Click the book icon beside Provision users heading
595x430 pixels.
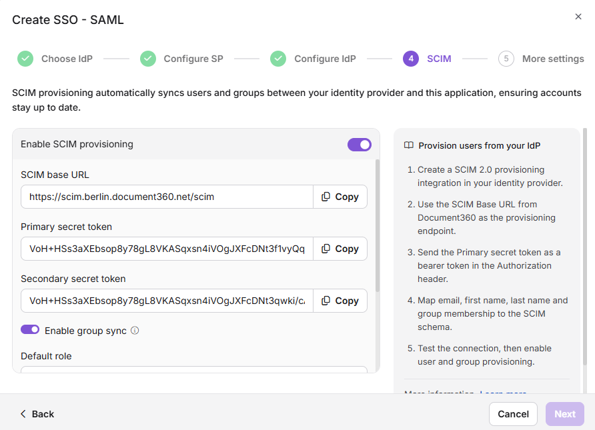click(409, 145)
